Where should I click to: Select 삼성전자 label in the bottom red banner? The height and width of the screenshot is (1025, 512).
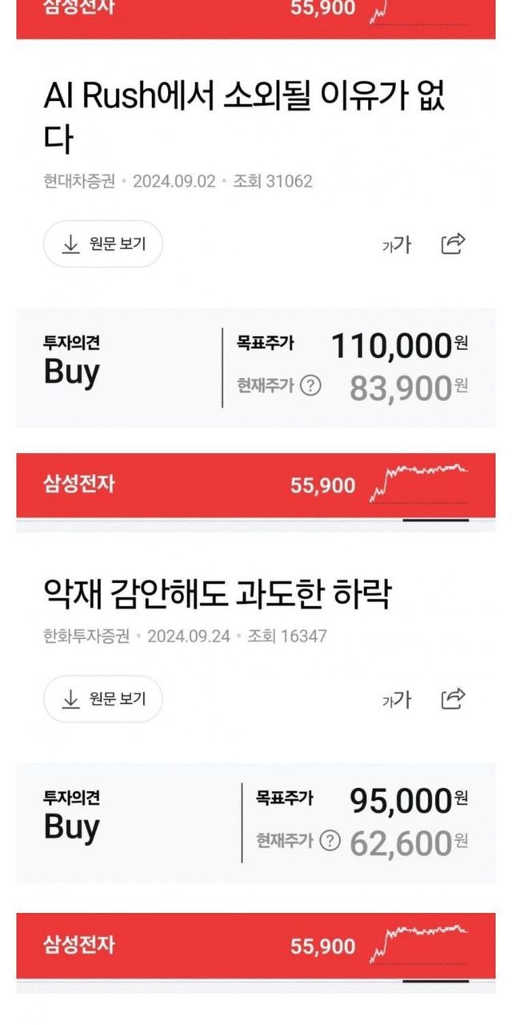[78, 945]
